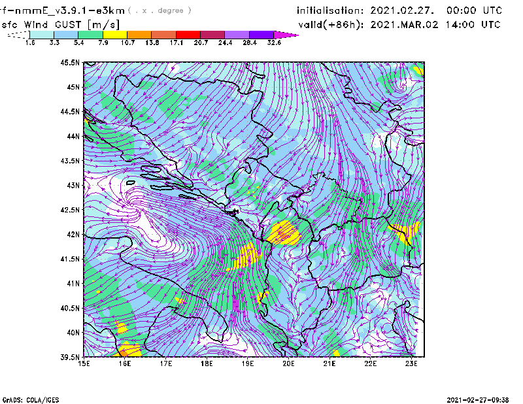Click the 42N latitude label
Screen dimensions: 523x404
tap(73, 235)
